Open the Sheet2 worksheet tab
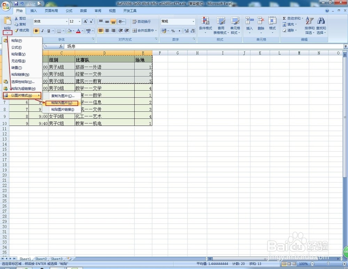 pos(41,259)
